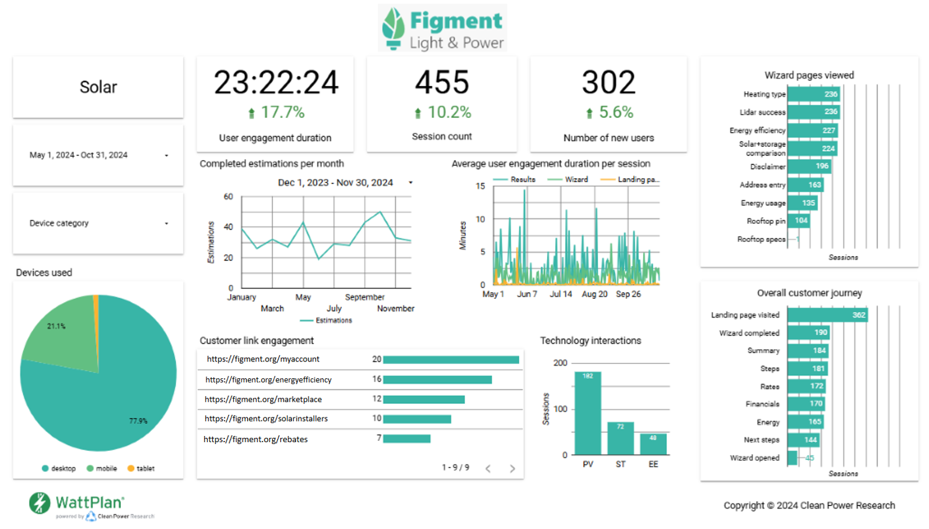The height and width of the screenshot is (529, 929).
Task: Click the Energy efficiency bar showing 227
Action: pyautogui.click(x=812, y=130)
